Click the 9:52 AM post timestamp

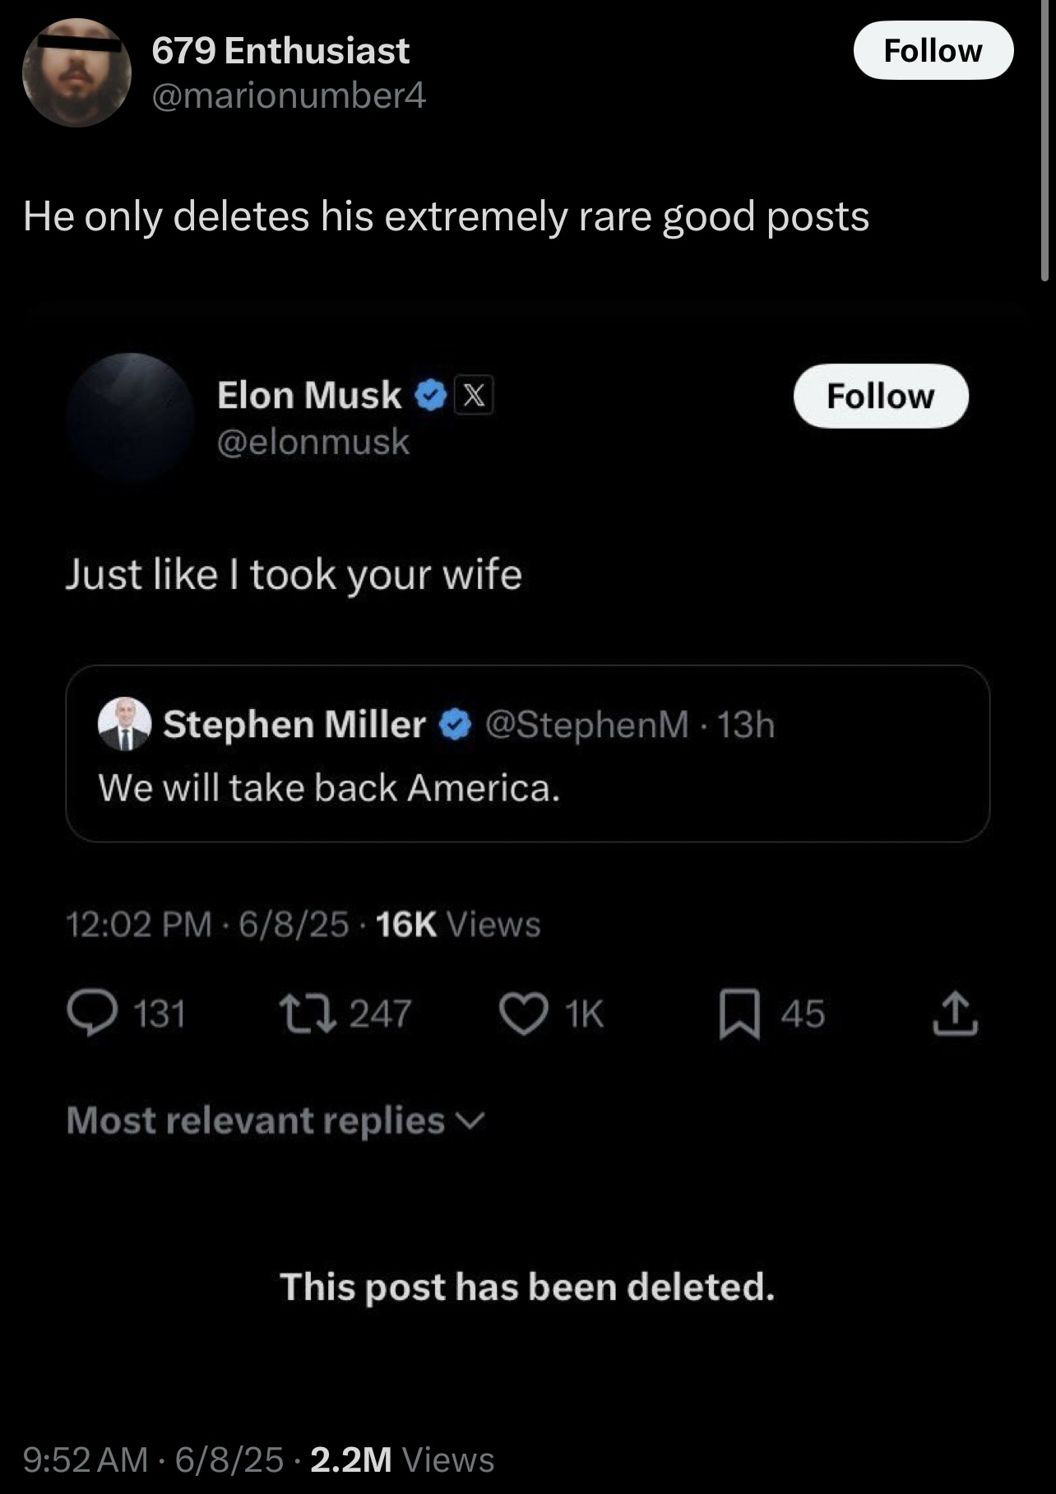86,1459
